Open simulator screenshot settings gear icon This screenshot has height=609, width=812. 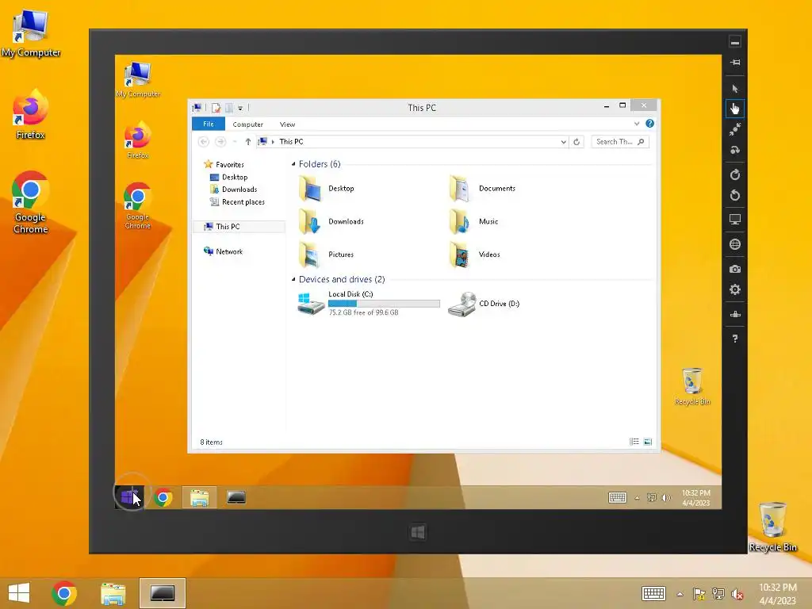coord(735,289)
